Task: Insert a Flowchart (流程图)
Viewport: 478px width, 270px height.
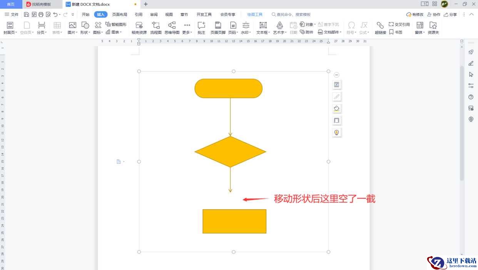Action: point(156,28)
